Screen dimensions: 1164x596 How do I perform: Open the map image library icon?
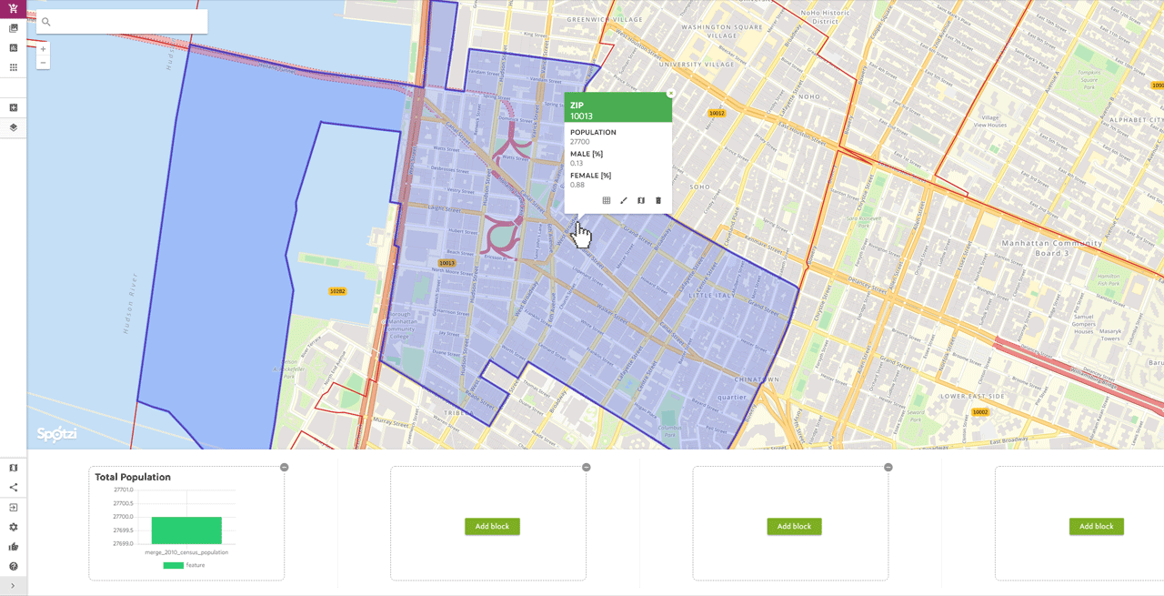coord(13,28)
